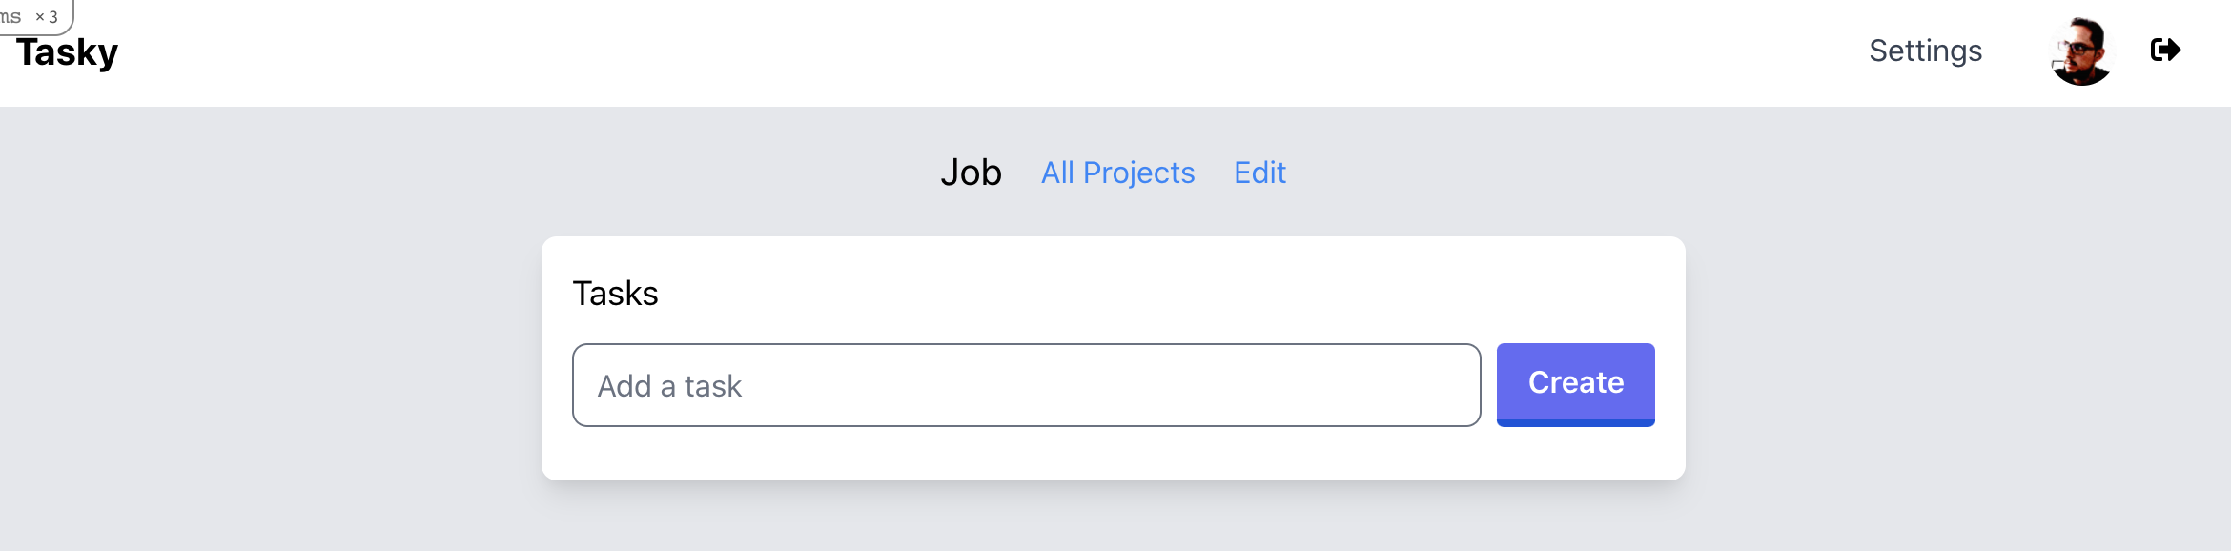
Task: Click the Tasky logo
Action: [67, 53]
